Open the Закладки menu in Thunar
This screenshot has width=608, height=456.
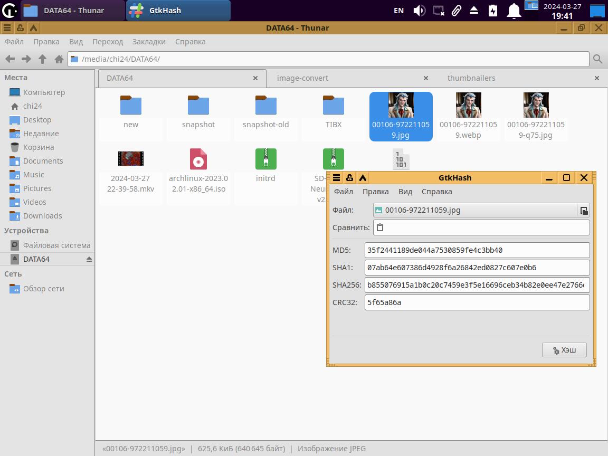(149, 42)
